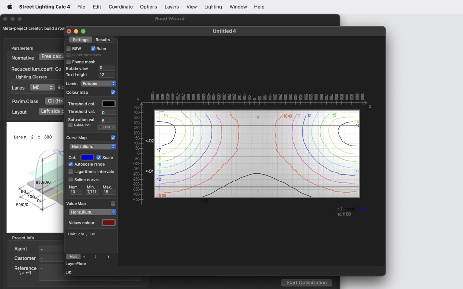The height and width of the screenshot is (289, 463).
Task: Open the Normative Free calcu dropdown
Action: coord(52,56)
